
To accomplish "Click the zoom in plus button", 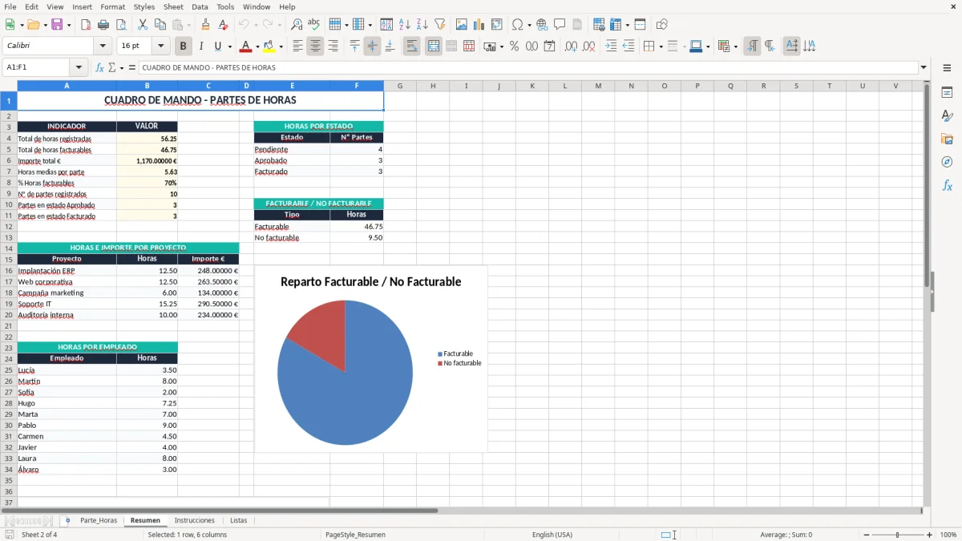I will 930,535.
